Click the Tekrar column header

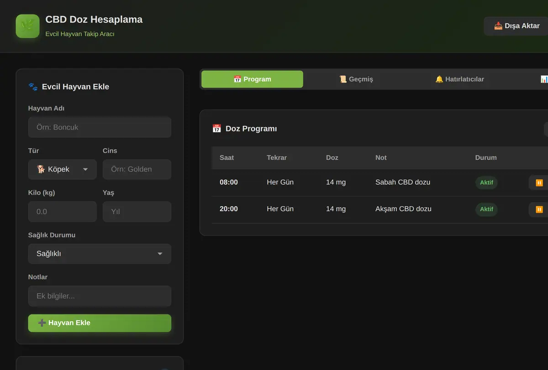(277, 157)
